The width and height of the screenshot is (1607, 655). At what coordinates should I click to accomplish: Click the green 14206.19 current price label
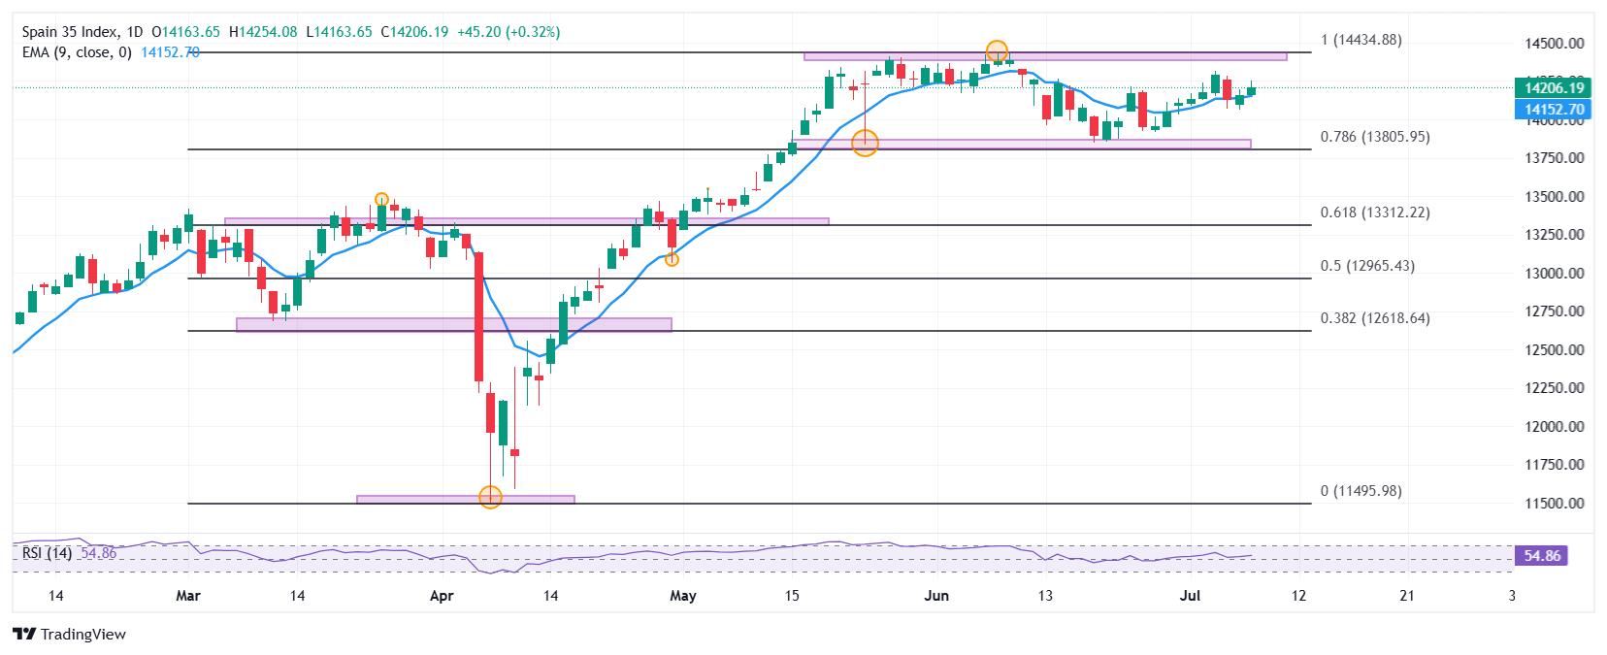coord(1553,88)
